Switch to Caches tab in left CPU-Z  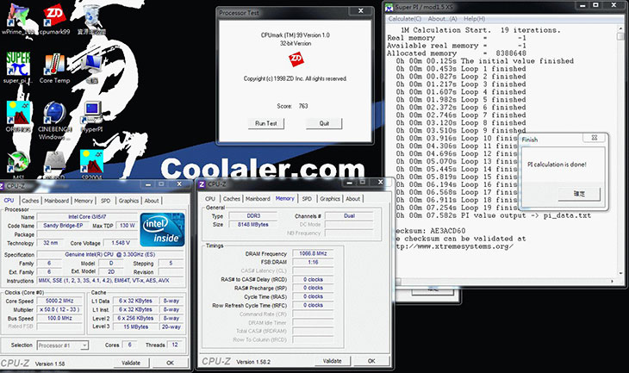[x=30, y=201]
